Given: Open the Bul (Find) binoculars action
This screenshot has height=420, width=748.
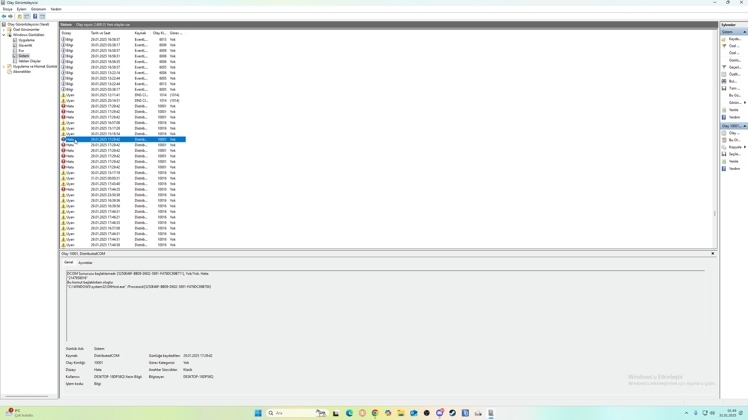Looking at the screenshot, I should tap(732, 81).
